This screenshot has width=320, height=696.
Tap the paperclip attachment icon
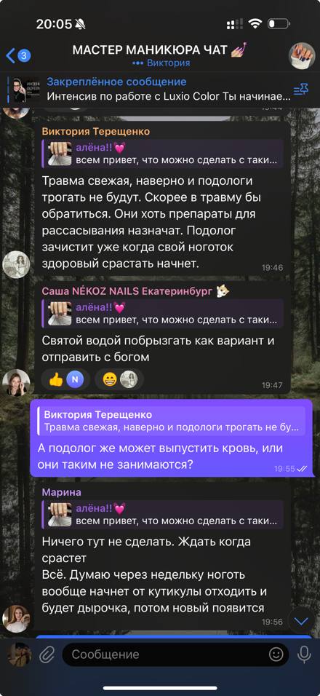(46, 655)
